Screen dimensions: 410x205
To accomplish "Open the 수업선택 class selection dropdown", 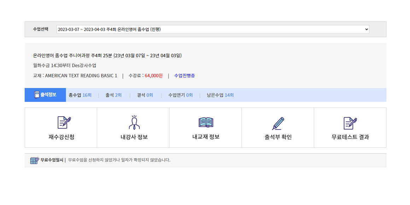I will [213, 29].
